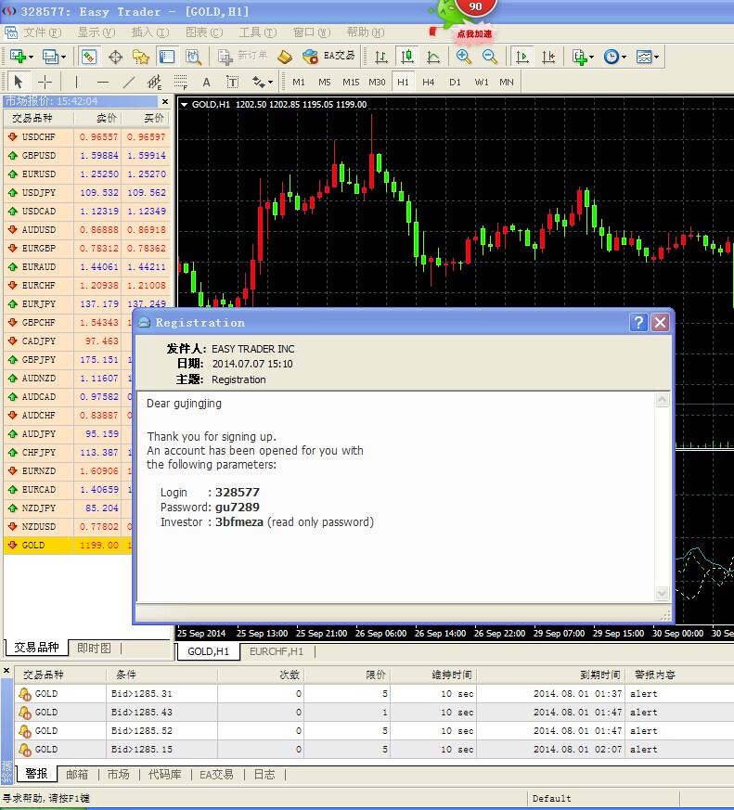Click the message scrollbar up arrow
This screenshot has width=734, height=810.
tap(662, 400)
